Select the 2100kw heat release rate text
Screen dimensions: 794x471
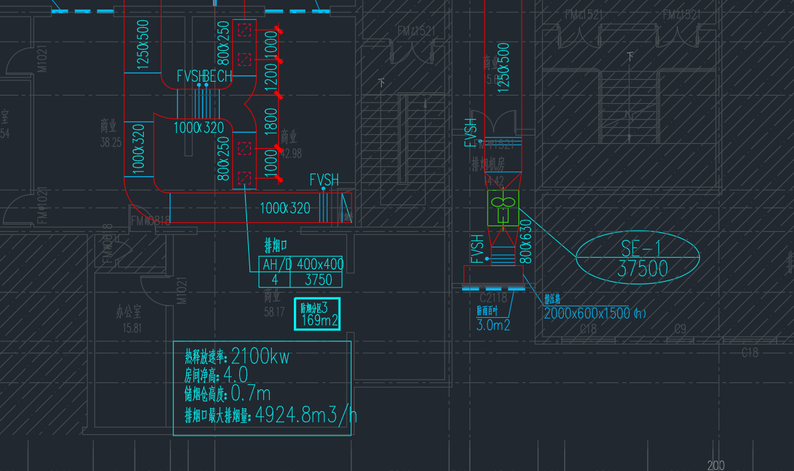point(260,356)
